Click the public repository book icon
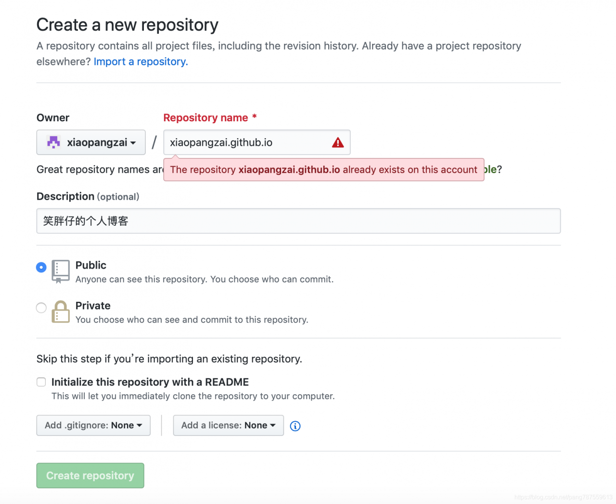 61,271
